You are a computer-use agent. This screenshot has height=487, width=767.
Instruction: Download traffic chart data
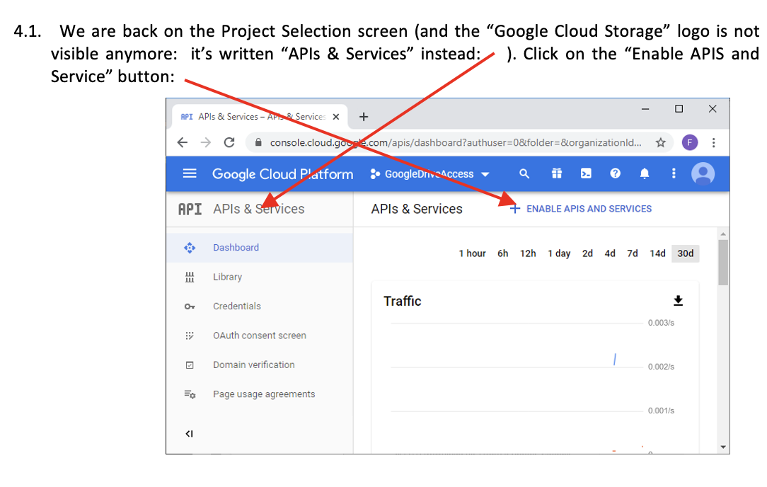[678, 301]
